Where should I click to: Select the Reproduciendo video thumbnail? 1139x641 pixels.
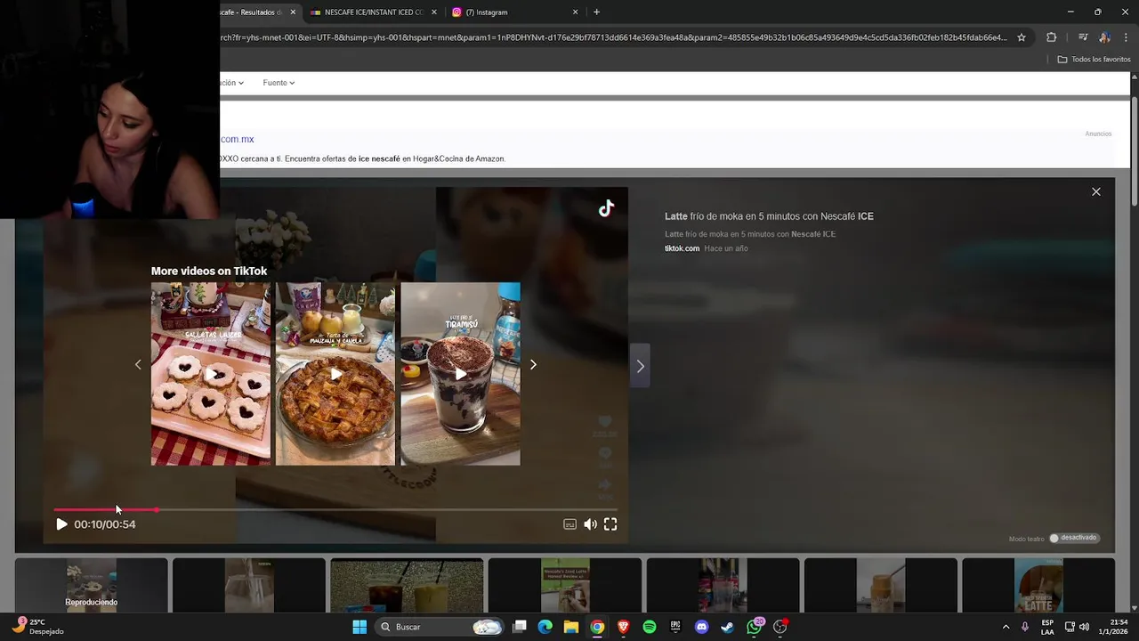[91, 586]
